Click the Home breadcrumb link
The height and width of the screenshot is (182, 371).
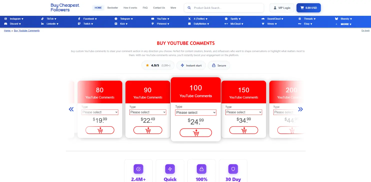(x=7, y=31)
